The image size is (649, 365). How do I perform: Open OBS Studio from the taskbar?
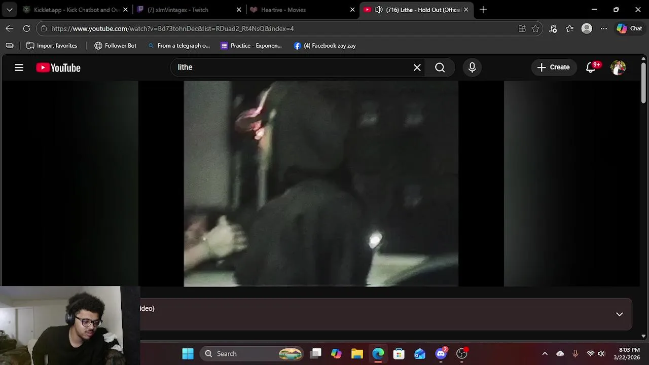tap(461, 354)
